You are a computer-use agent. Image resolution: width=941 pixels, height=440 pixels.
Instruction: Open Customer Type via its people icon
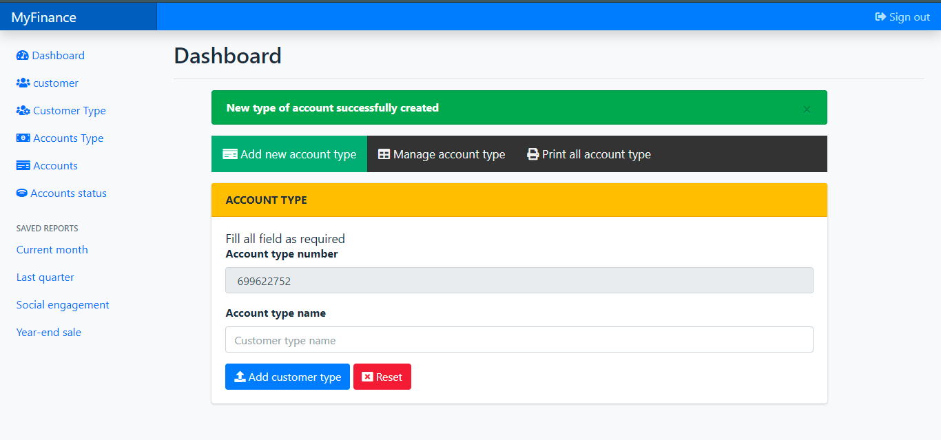pos(22,110)
